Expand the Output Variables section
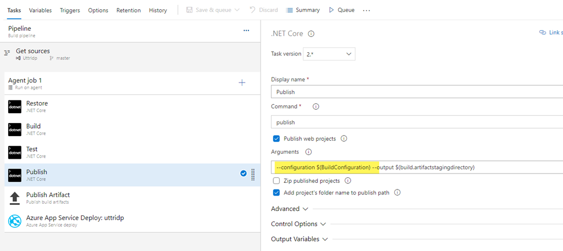The width and height of the screenshot is (563, 251). [299, 239]
